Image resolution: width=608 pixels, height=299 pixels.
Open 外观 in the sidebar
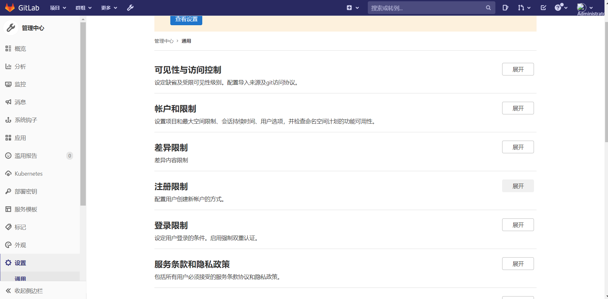pos(40,245)
